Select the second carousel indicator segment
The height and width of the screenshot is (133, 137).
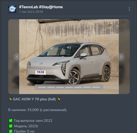(51, 87)
